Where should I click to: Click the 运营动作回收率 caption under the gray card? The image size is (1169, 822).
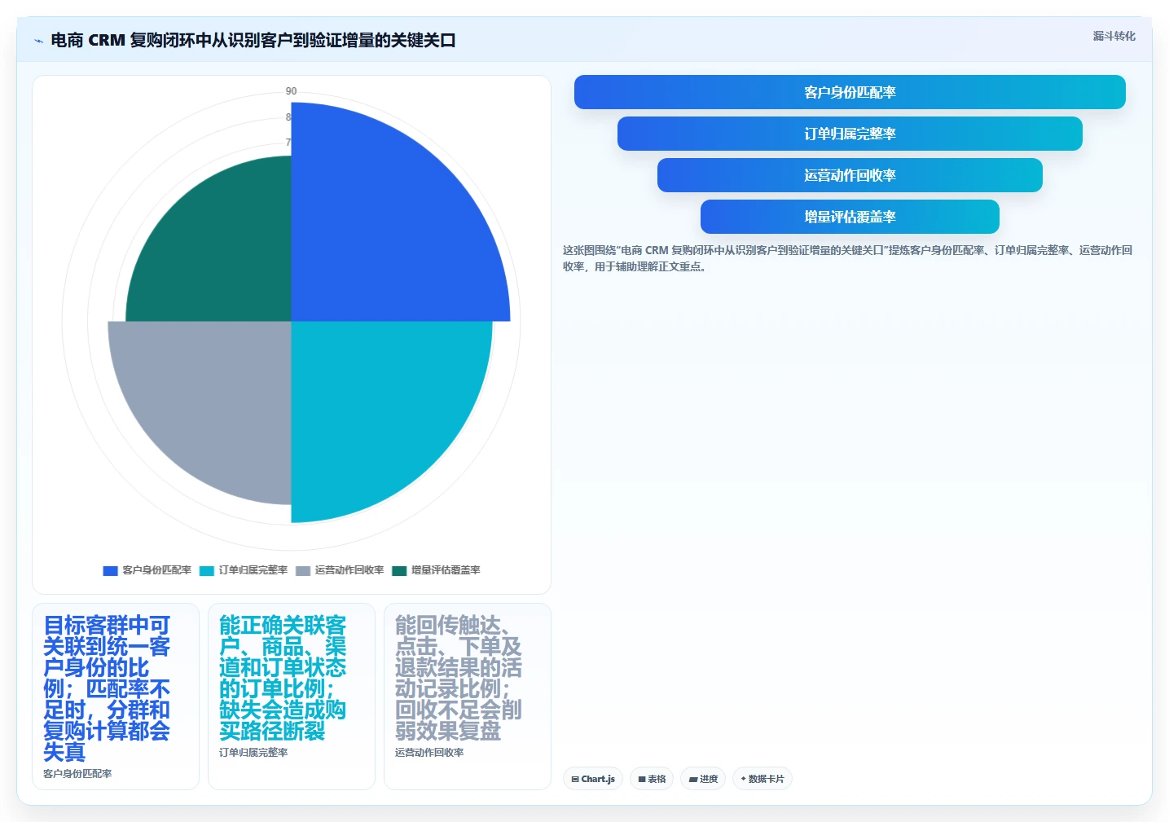pyautogui.click(x=429, y=753)
